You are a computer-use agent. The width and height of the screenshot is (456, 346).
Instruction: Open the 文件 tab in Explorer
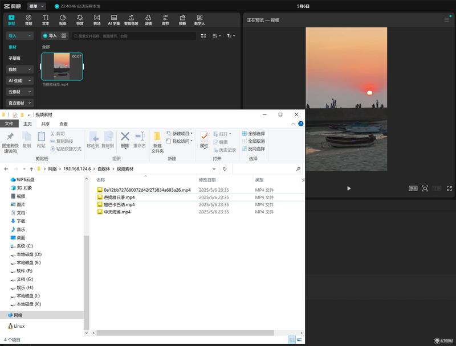coord(9,123)
